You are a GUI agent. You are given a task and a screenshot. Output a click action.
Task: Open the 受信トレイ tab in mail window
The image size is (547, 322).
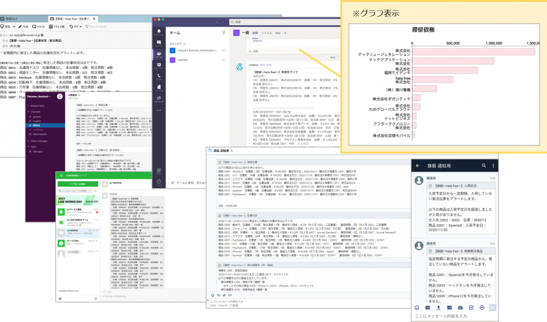click(x=23, y=19)
